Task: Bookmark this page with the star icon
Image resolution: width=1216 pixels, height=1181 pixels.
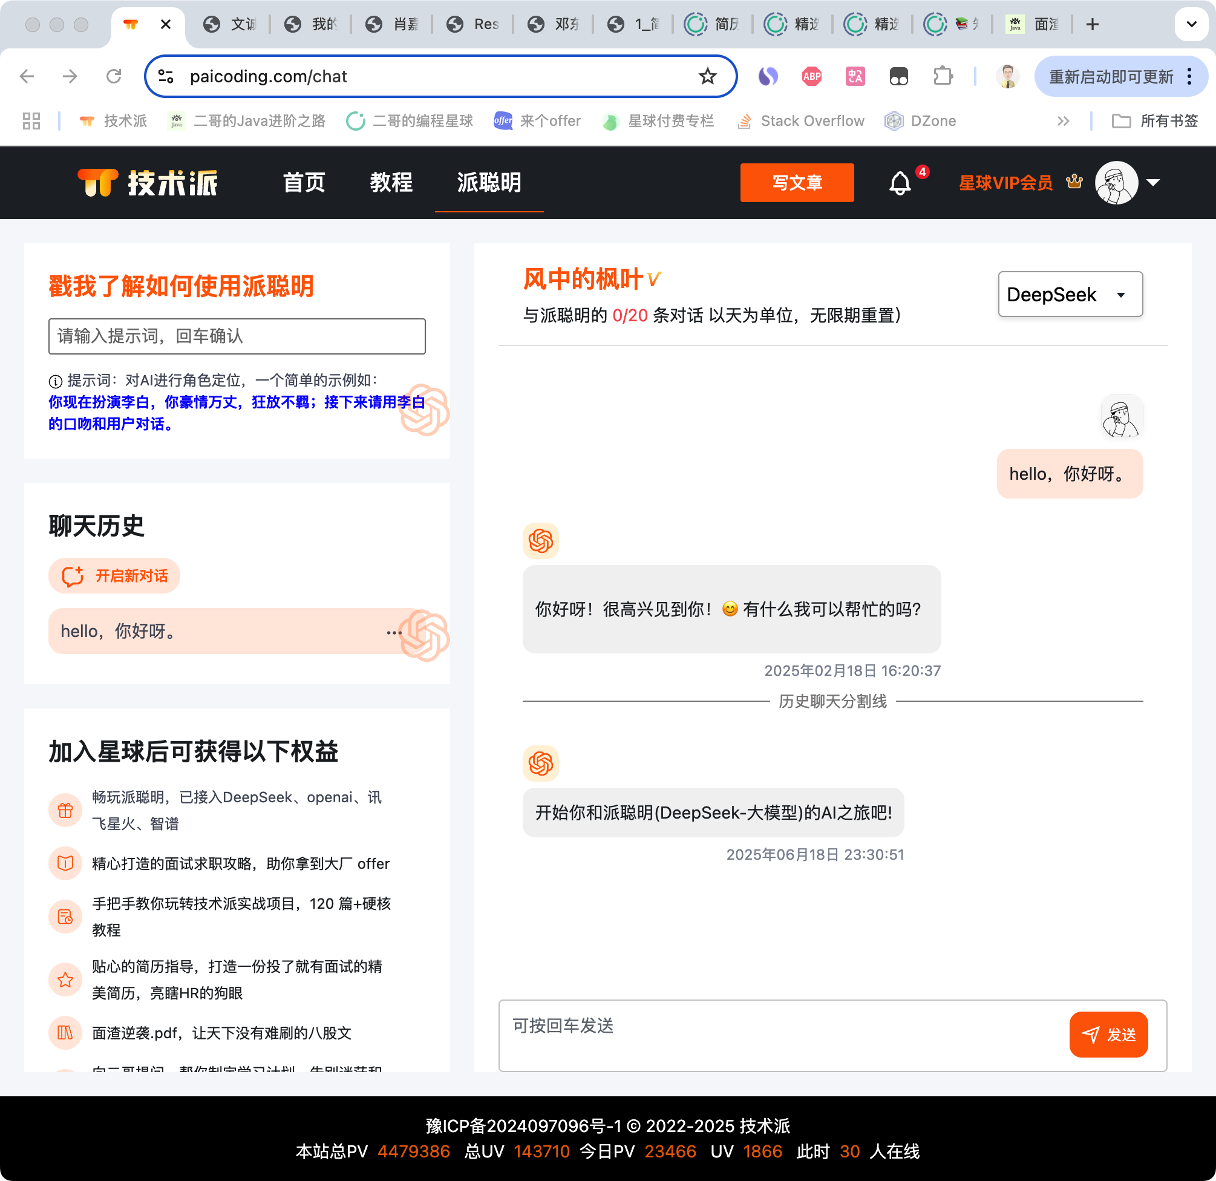Action: [707, 76]
